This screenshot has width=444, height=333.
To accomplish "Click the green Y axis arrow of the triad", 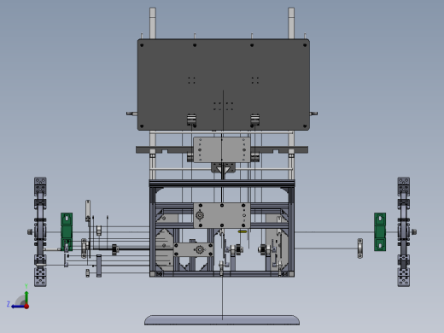I will click(26, 297).
